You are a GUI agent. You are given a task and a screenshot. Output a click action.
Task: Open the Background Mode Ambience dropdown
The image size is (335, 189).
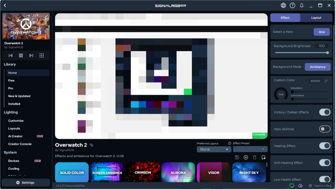tap(317, 67)
